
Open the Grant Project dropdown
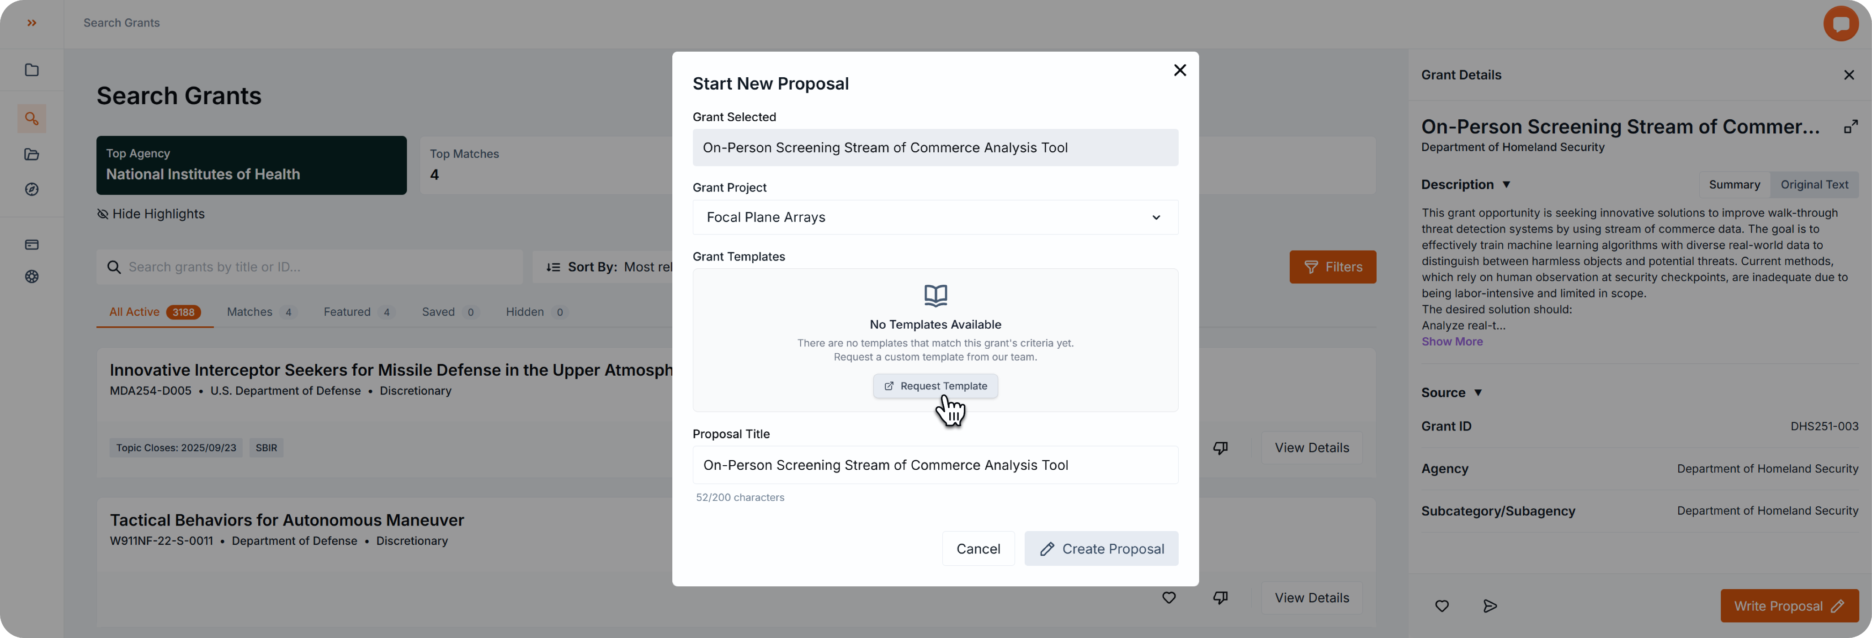[x=935, y=217]
